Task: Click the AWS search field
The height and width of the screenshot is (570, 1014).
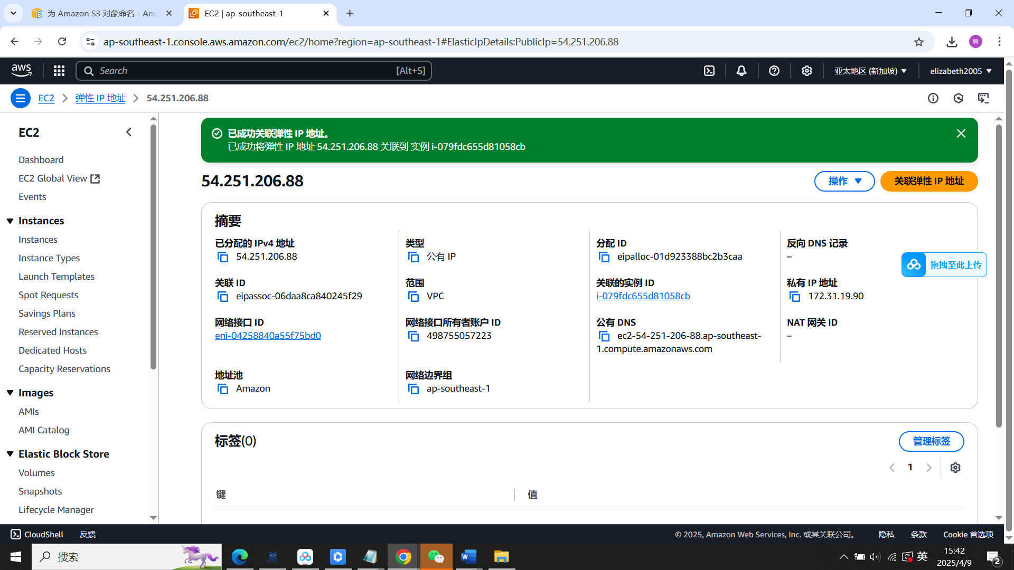Action: pyautogui.click(x=253, y=70)
